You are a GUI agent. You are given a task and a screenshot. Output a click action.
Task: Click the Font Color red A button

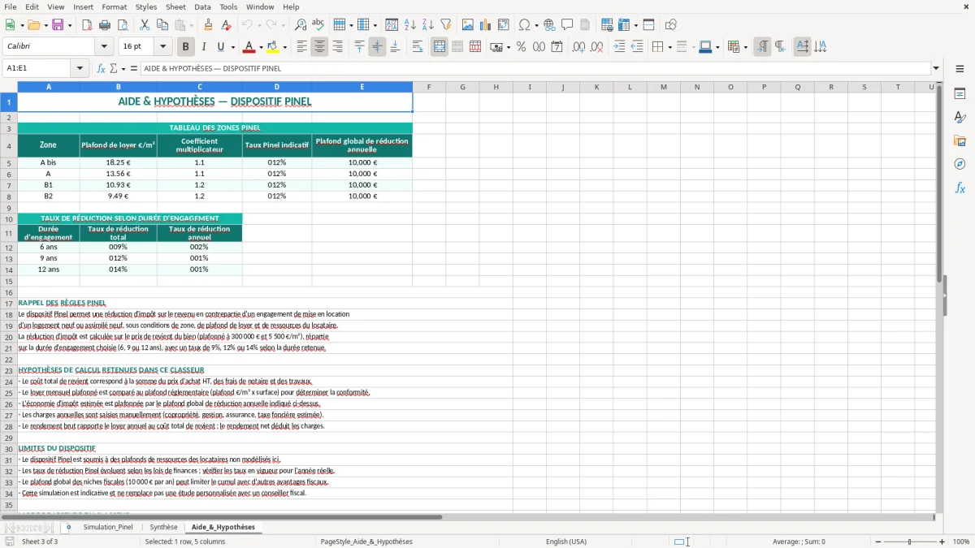[x=249, y=47]
